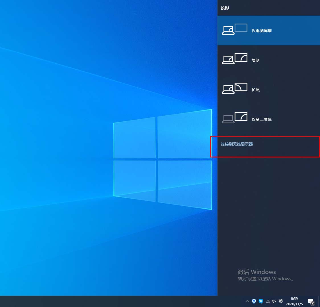
Task: Expand the hidden system tray icons chevron
Action: pos(247,301)
